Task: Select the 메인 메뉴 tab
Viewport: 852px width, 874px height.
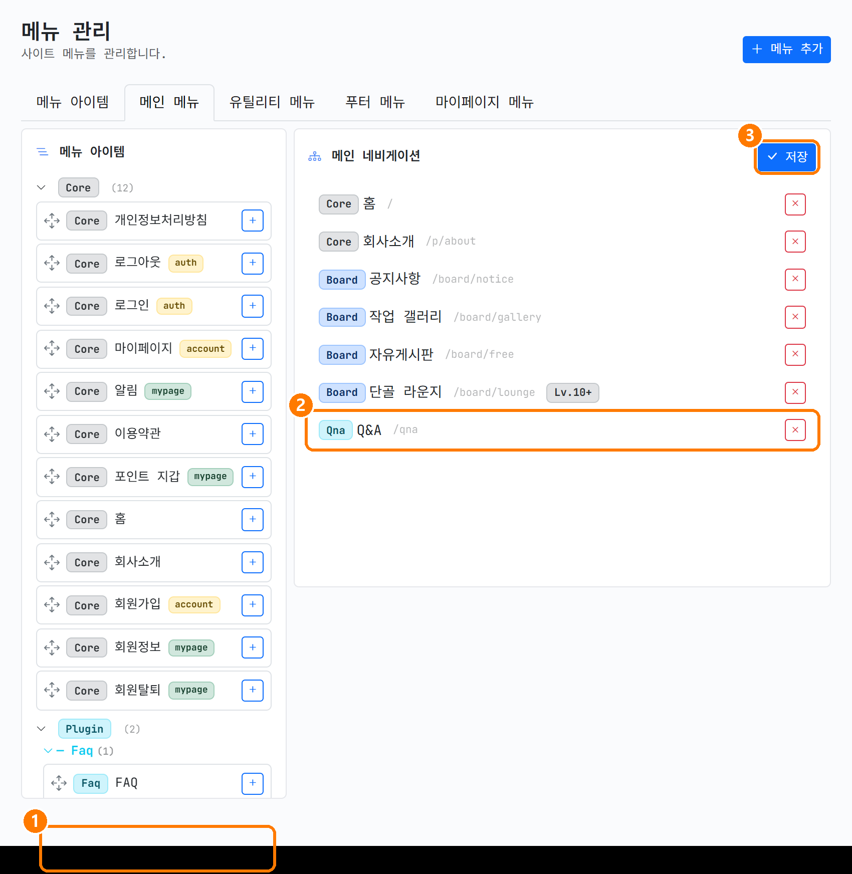Action: [x=169, y=102]
